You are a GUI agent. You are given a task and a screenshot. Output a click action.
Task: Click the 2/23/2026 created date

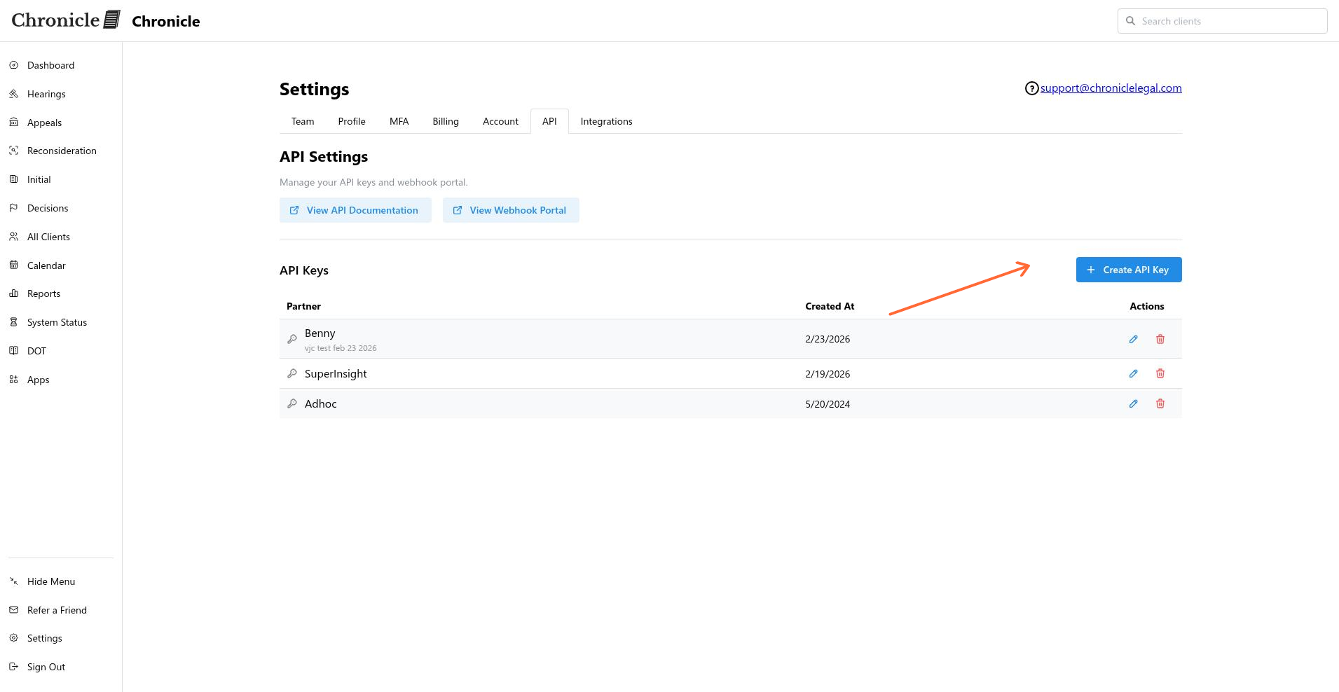coord(828,339)
